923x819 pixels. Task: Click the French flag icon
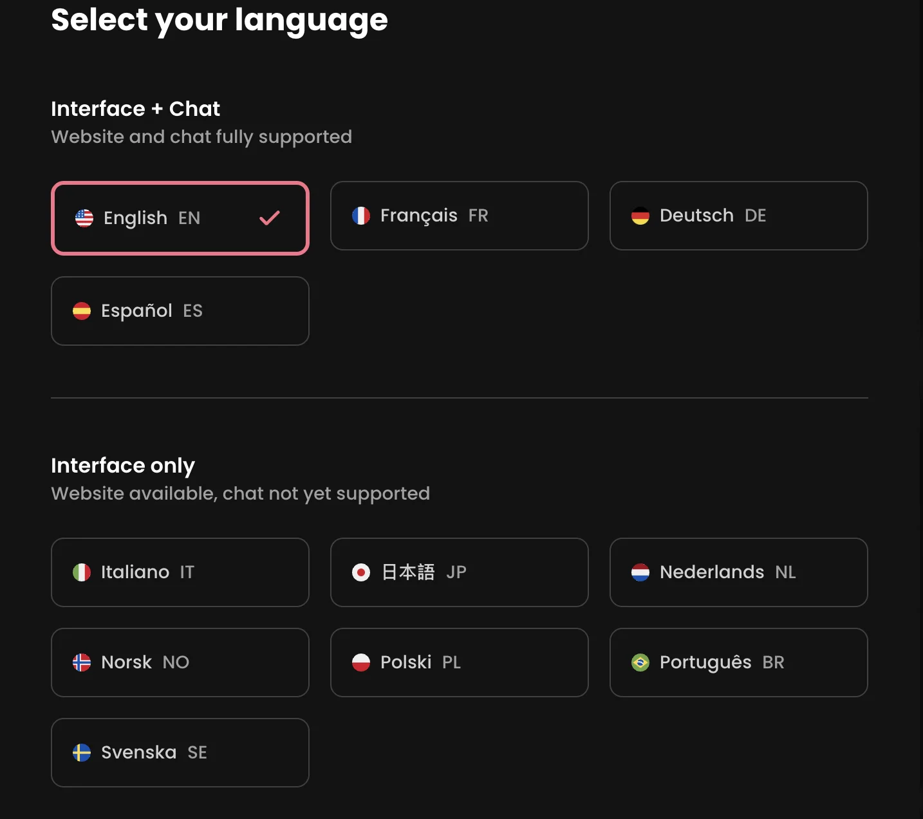[361, 216]
